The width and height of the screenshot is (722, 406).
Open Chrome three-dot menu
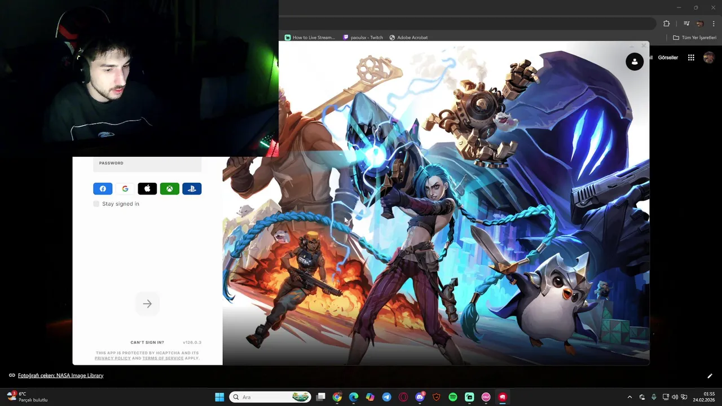point(714,24)
